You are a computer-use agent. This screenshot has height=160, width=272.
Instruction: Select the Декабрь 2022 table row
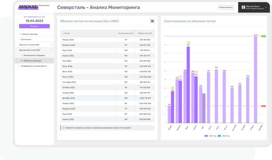tap(108, 98)
